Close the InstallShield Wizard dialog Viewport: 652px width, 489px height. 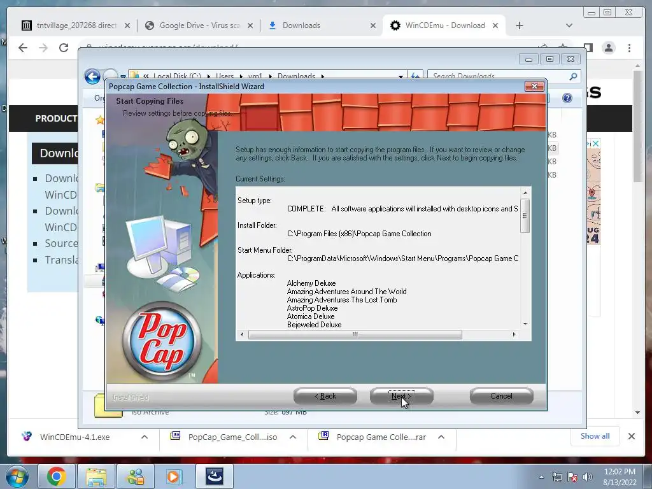click(534, 86)
